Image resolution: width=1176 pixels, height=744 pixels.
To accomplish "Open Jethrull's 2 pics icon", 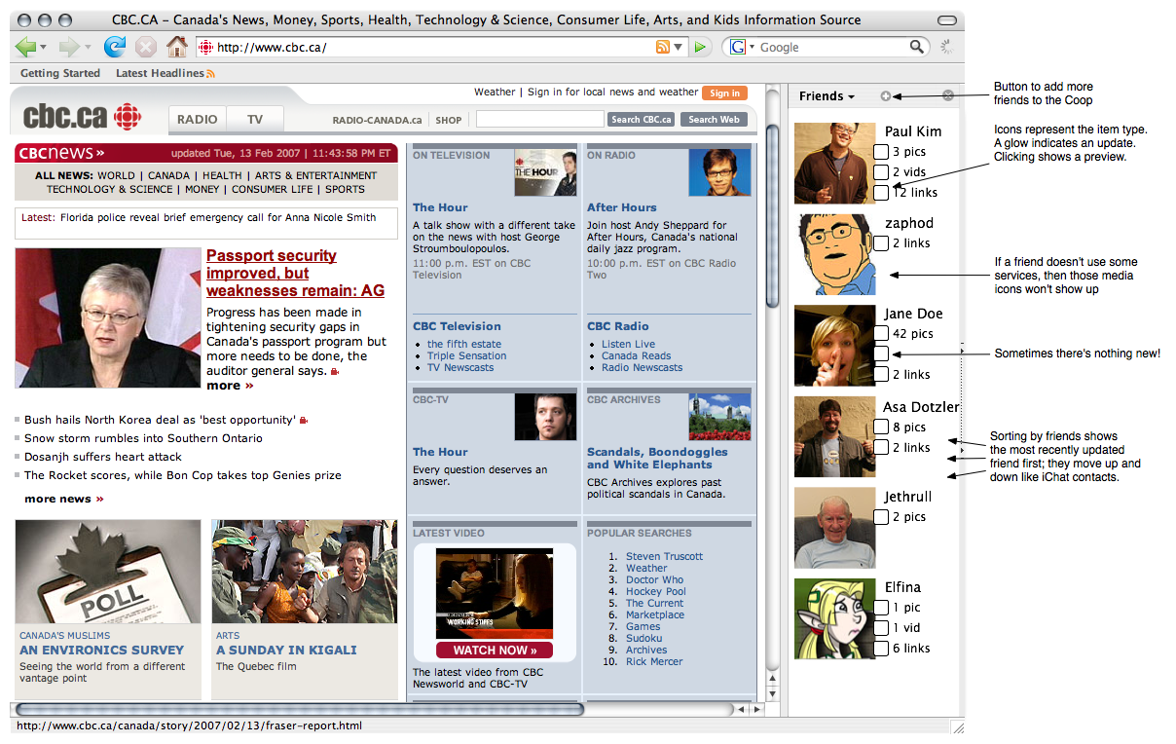I will tap(881, 517).
